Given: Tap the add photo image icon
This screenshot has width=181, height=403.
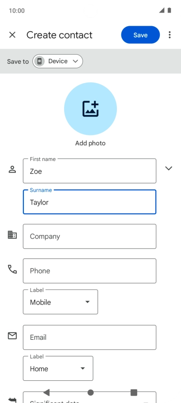Looking at the screenshot, I should [x=90, y=109].
